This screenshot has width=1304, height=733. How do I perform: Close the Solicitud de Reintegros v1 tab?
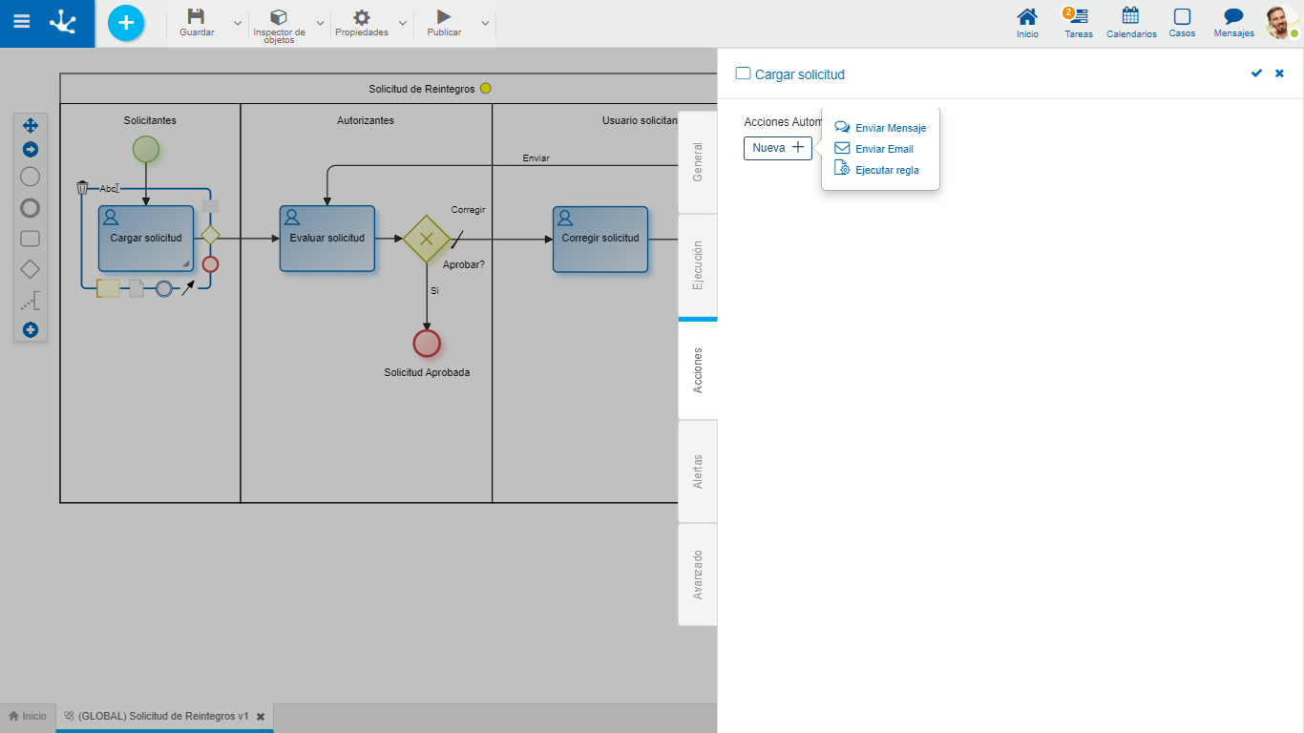click(261, 717)
